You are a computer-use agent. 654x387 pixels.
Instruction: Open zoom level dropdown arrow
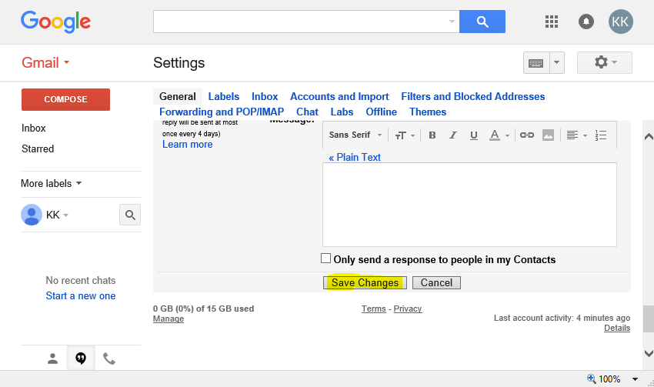tap(635, 379)
